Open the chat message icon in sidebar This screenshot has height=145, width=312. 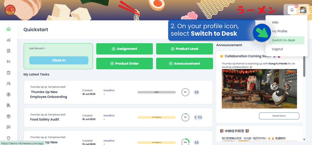[8, 127]
